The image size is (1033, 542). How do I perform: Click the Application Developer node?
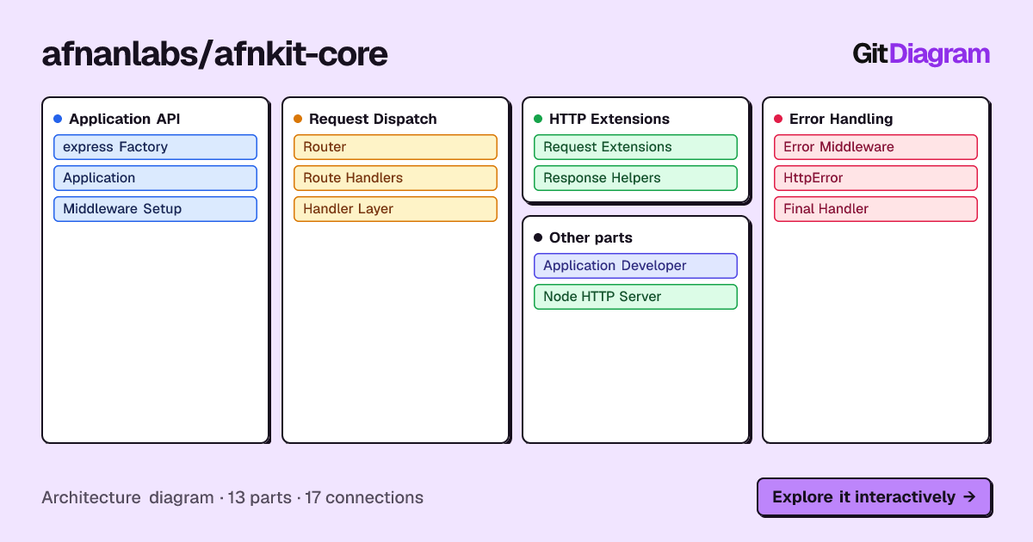point(635,266)
